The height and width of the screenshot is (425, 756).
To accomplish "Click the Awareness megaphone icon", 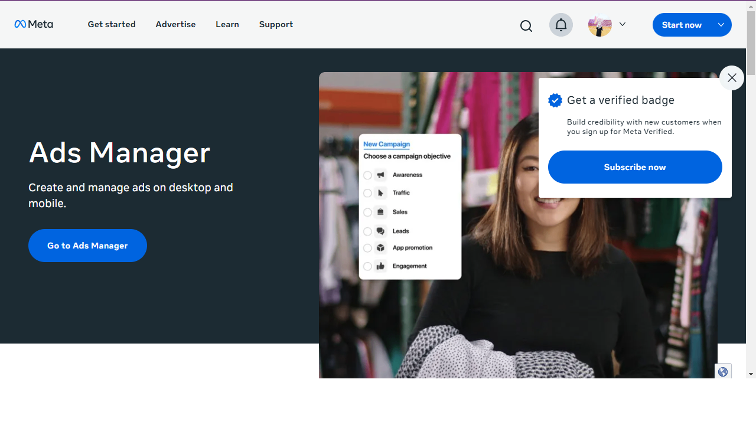I will (x=380, y=175).
